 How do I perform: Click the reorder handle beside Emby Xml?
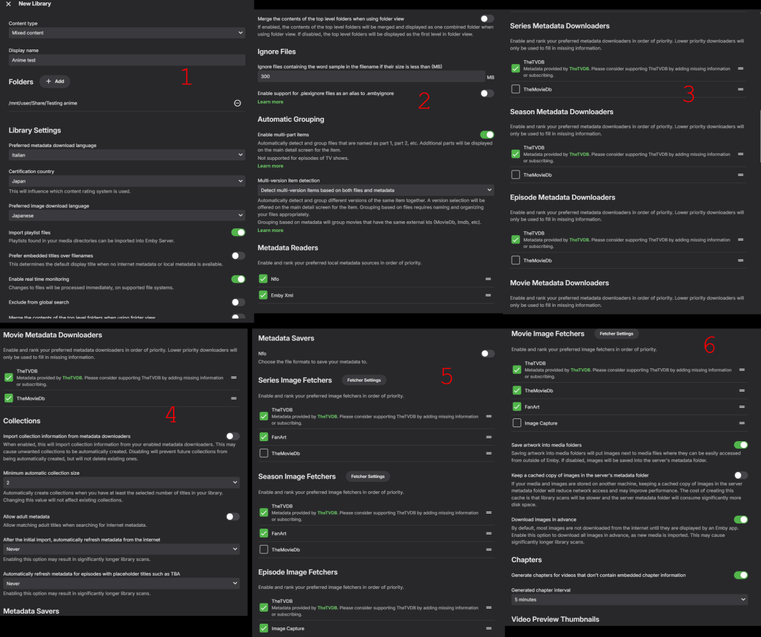pyautogui.click(x=488, y=295)
